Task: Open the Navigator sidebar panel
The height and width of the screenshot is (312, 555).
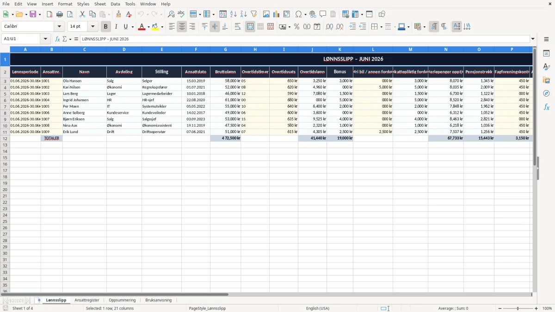Action: pos(546,93)
